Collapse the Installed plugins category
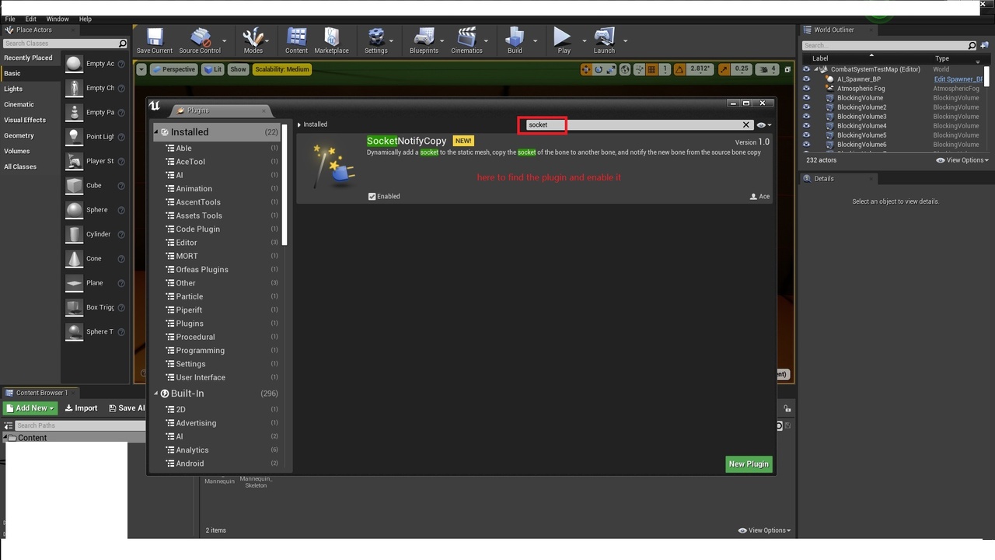995x560 pixels. [156, 132]
